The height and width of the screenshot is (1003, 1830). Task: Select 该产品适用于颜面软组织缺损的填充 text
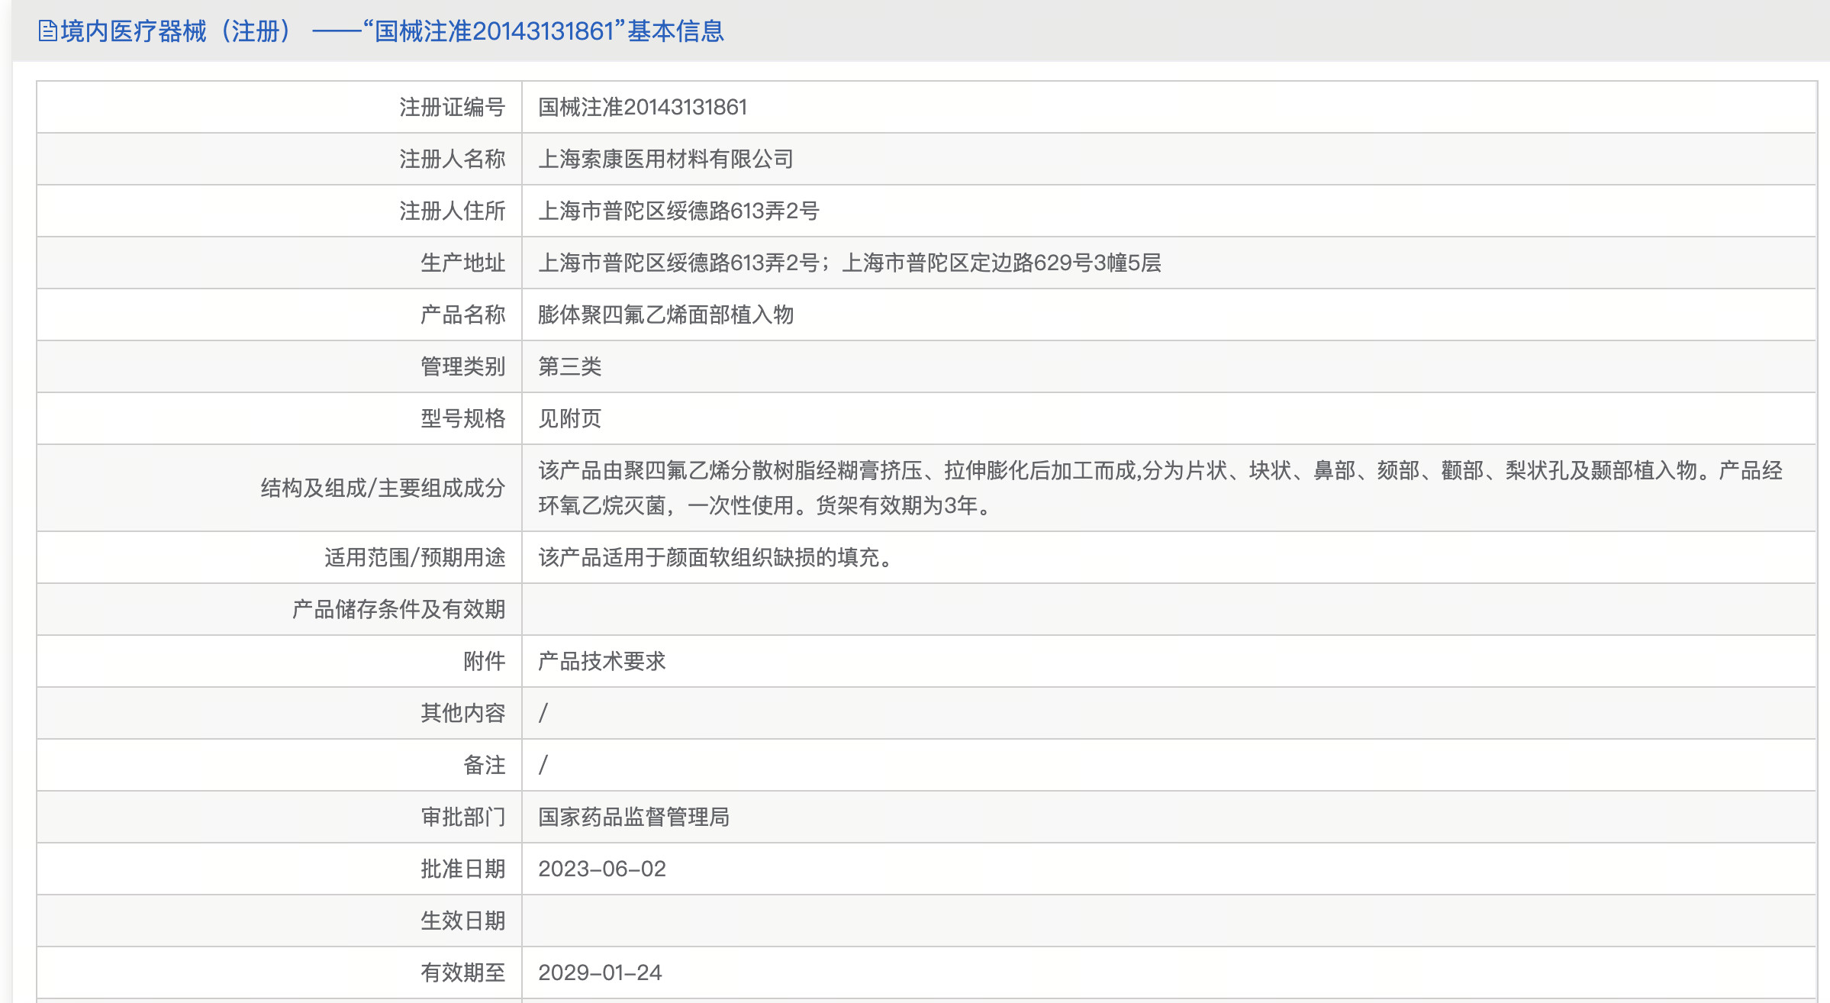716,557
